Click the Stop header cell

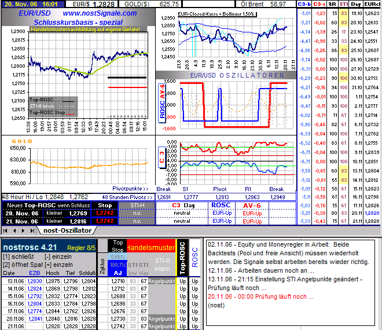click(105, 206)
